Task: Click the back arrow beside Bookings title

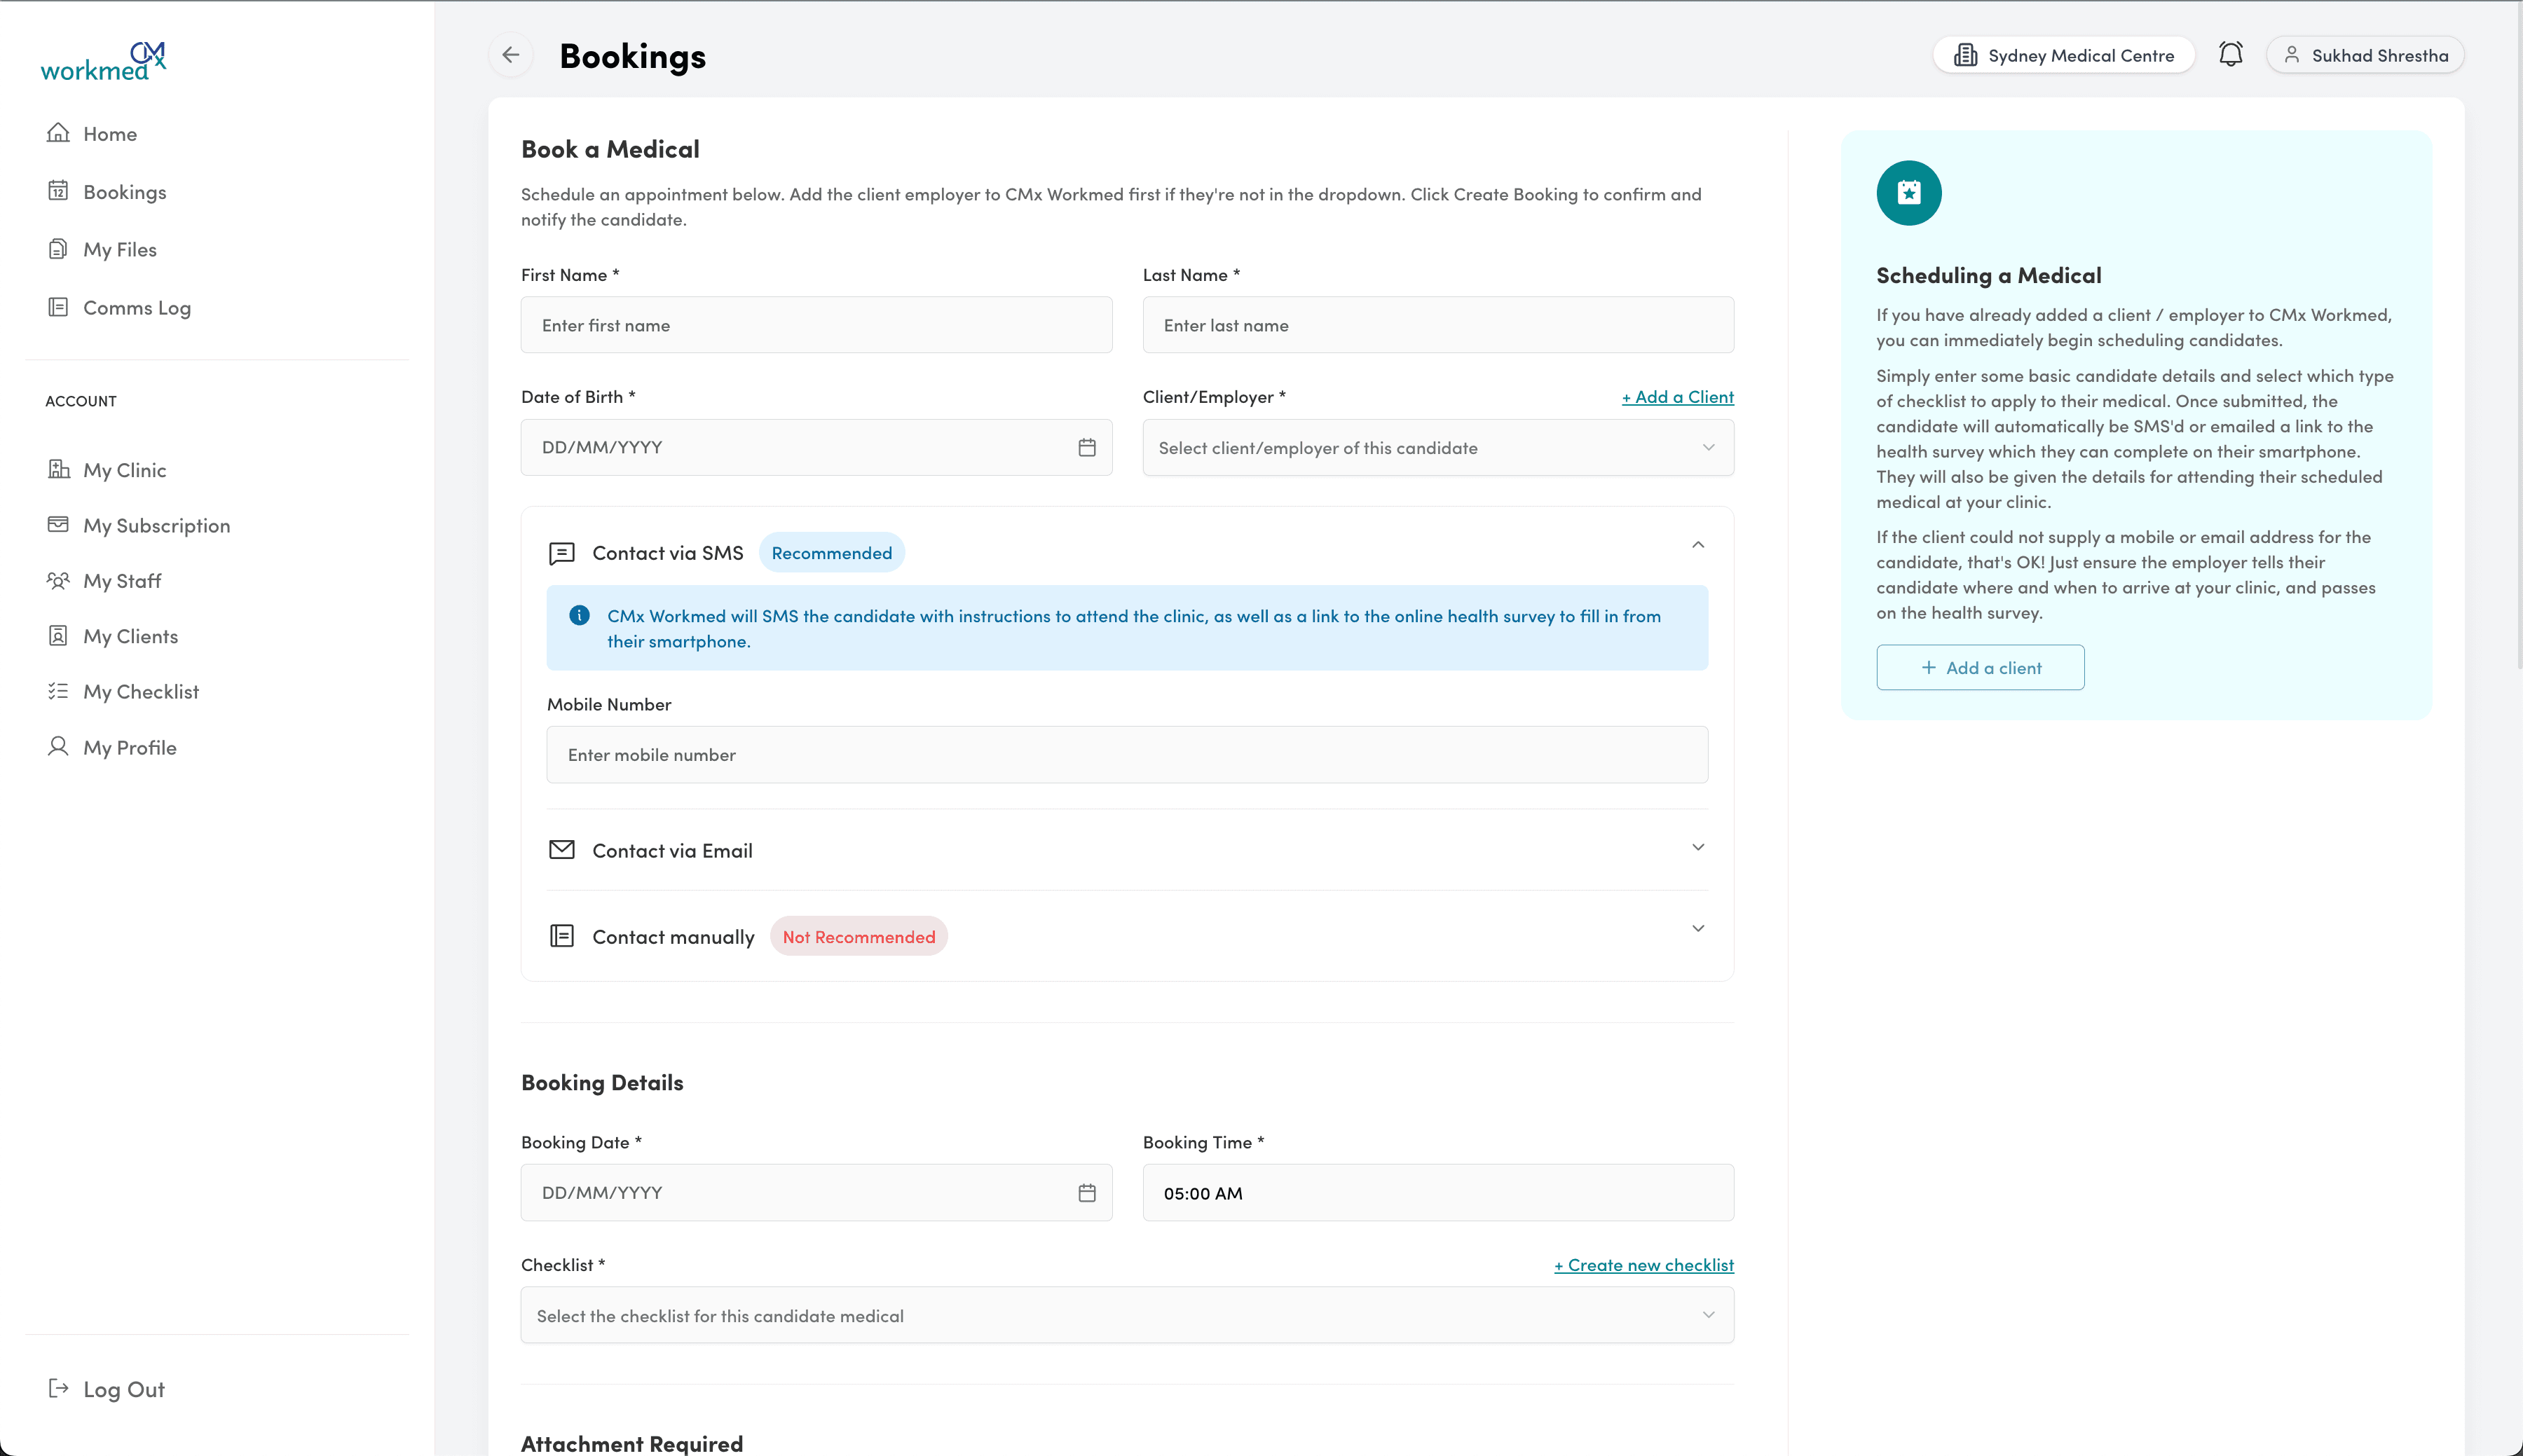Action: [x=510, y=55]
